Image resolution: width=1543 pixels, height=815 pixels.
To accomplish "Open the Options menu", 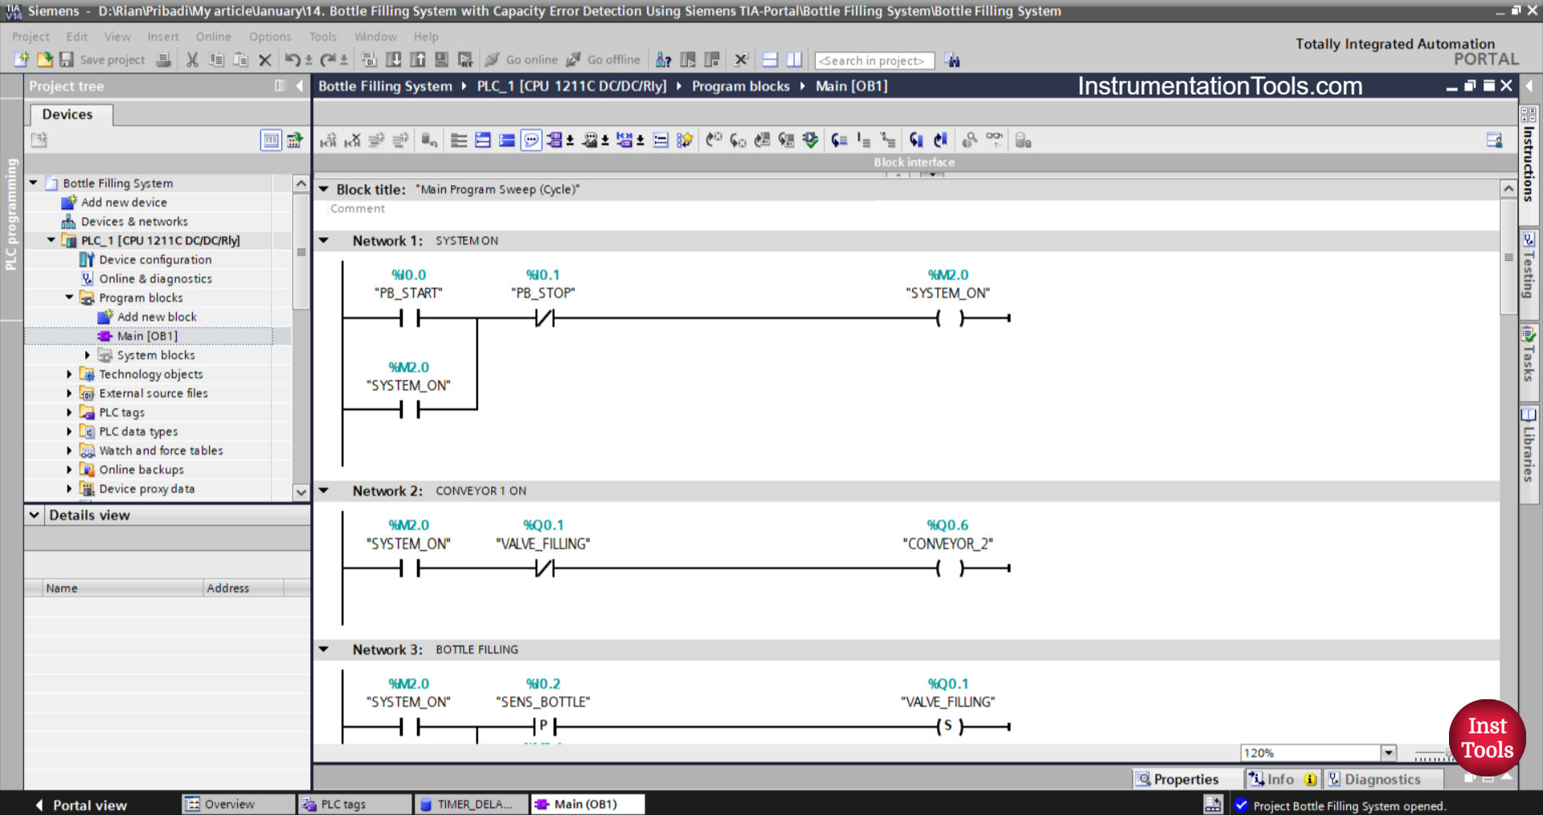I will [269, 37].
